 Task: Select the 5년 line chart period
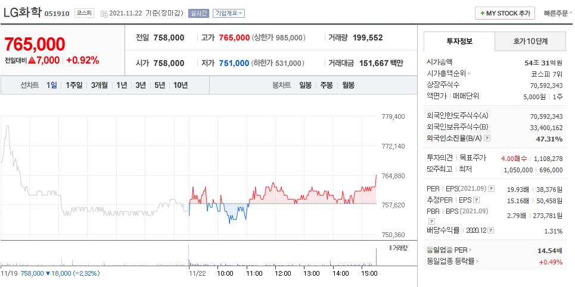click(x=160, y=85)
